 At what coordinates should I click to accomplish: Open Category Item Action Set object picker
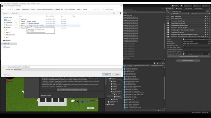pyautogui.click(x=209, y=54)
